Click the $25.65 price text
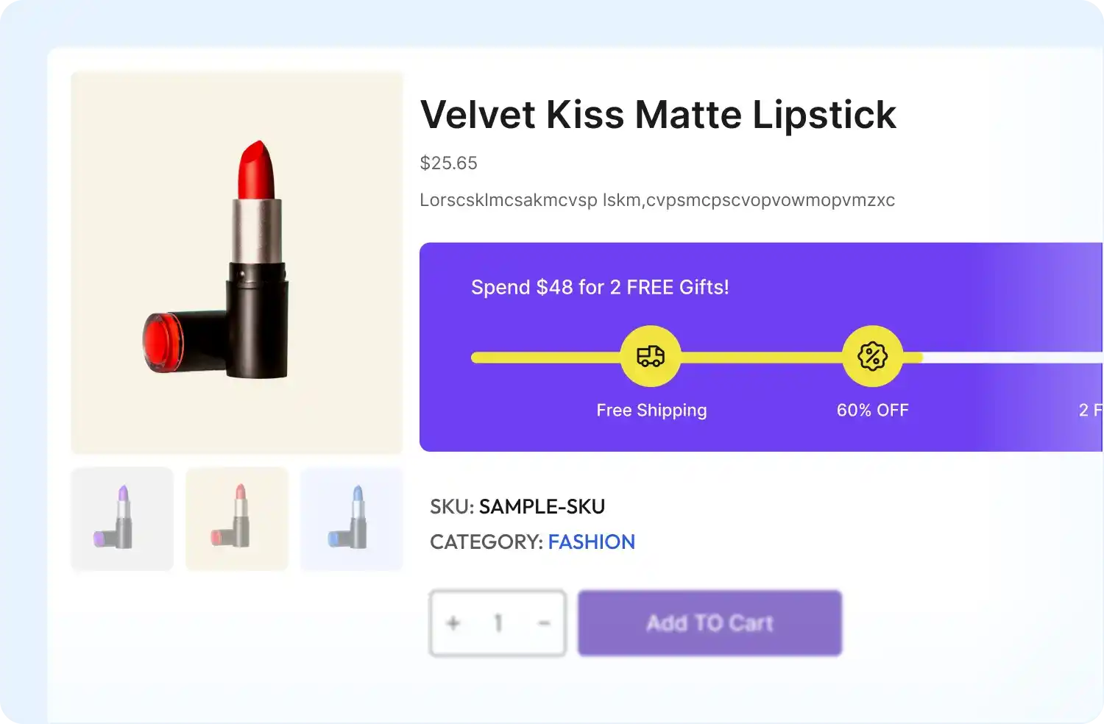Viewport: 1104px width, 724px height. click(448, 163)
